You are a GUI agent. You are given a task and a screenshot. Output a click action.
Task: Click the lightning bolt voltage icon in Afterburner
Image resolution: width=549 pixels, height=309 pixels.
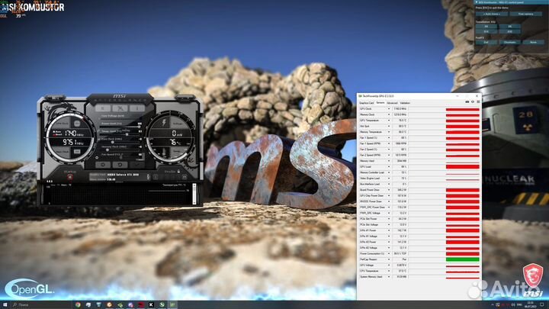[164, 123]
